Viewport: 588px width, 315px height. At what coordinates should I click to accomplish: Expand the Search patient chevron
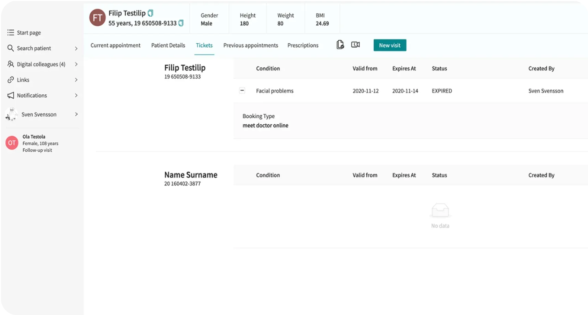point(76,49)
